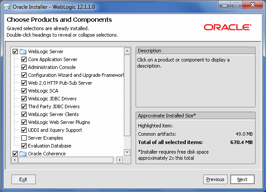
Task: Toggle WebLogic Web Server Plugins checkbox
Action: [x=24, y=122]
